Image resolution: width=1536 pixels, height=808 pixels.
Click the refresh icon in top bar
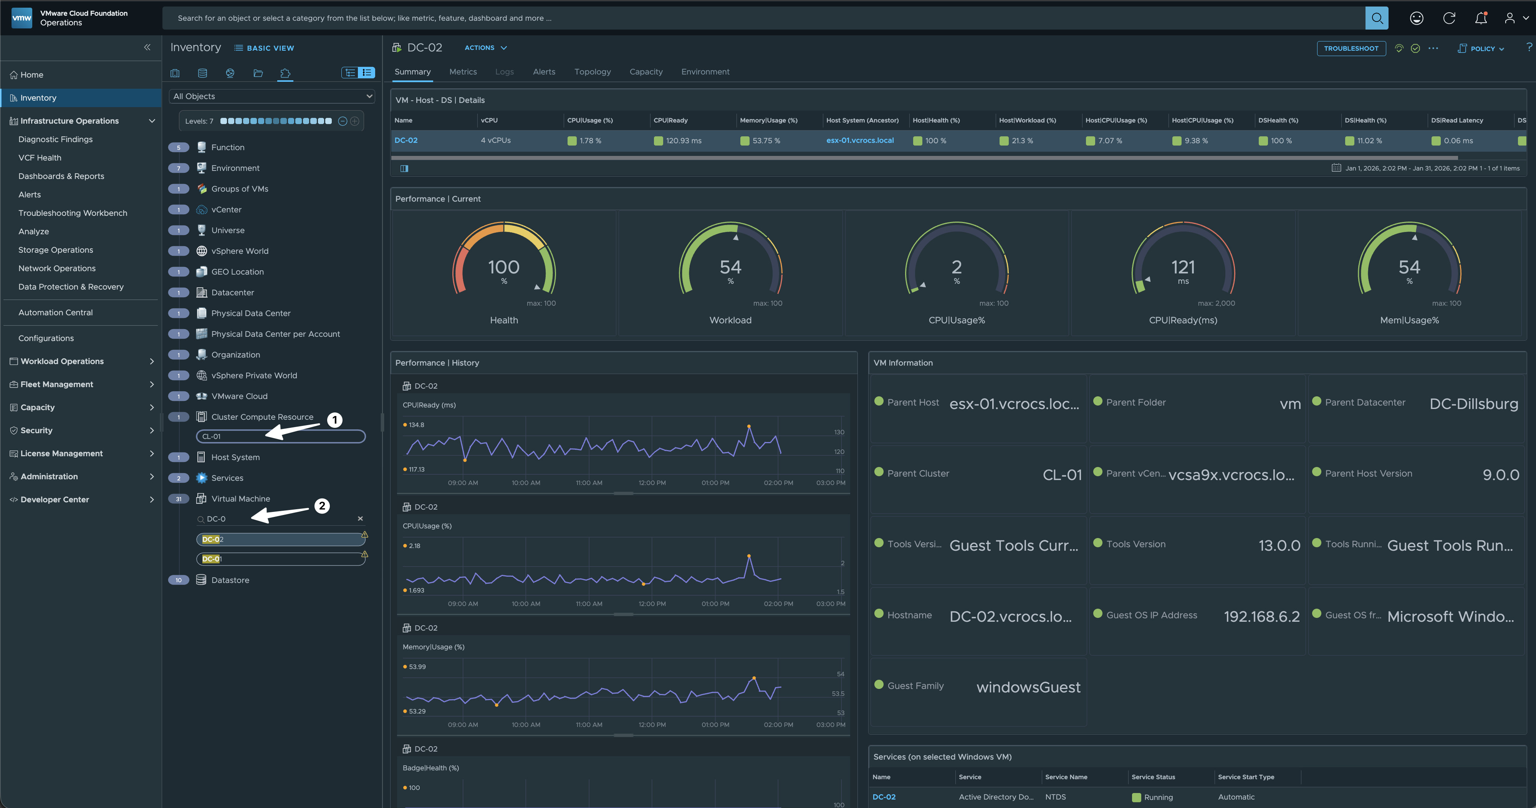pos(1449,18)
